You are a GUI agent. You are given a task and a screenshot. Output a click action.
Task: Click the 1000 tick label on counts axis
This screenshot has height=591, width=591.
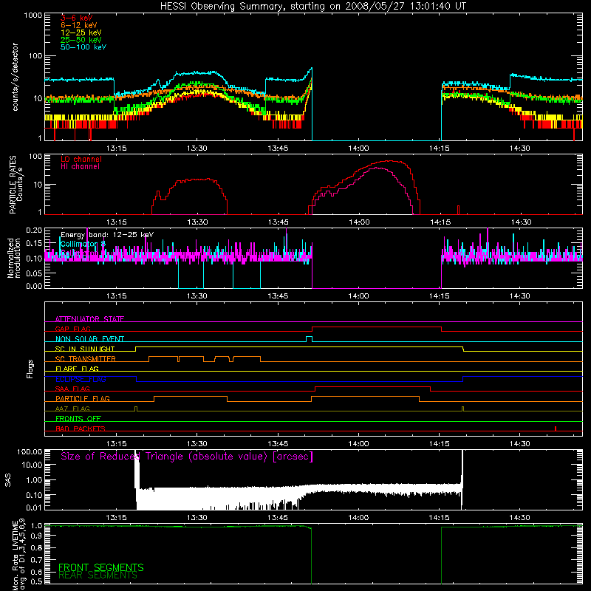pyautogui.click(x=33, y=16)
